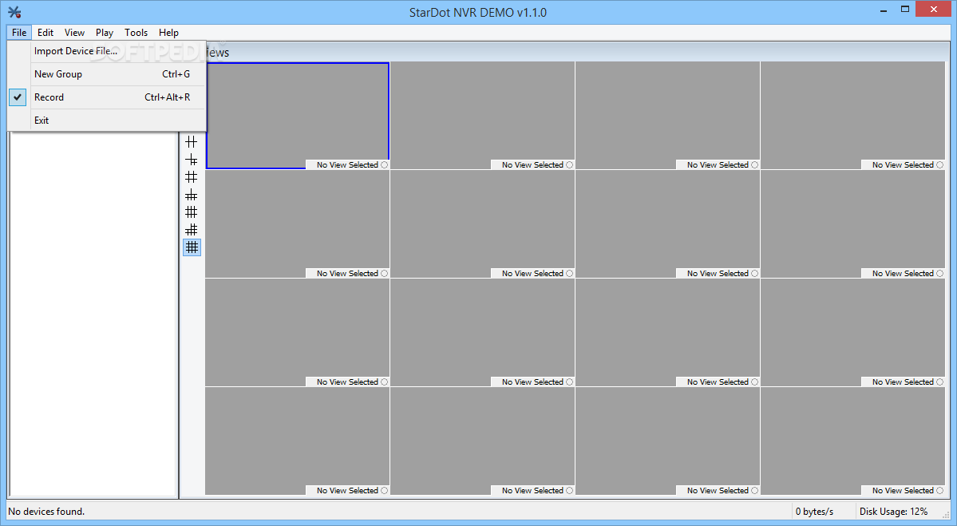Choose New Group in the File menu
Screen dimensions: 957x526
click(108, 74)
